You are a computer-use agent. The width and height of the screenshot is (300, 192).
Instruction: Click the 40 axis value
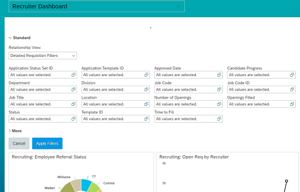[164, 163]
